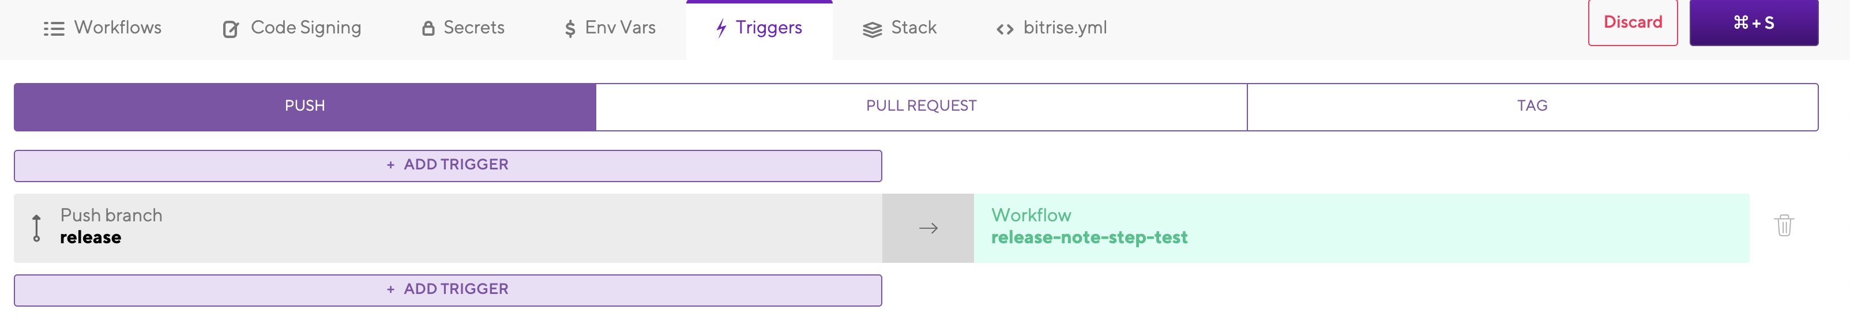Click the Env Vars dollar icon
The width and height of the screenshot is (1850, 332).
pos(570,29)
